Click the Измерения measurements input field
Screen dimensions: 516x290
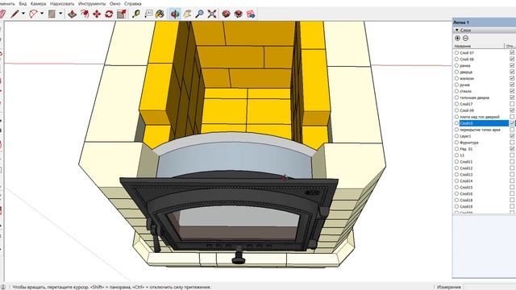489,287
